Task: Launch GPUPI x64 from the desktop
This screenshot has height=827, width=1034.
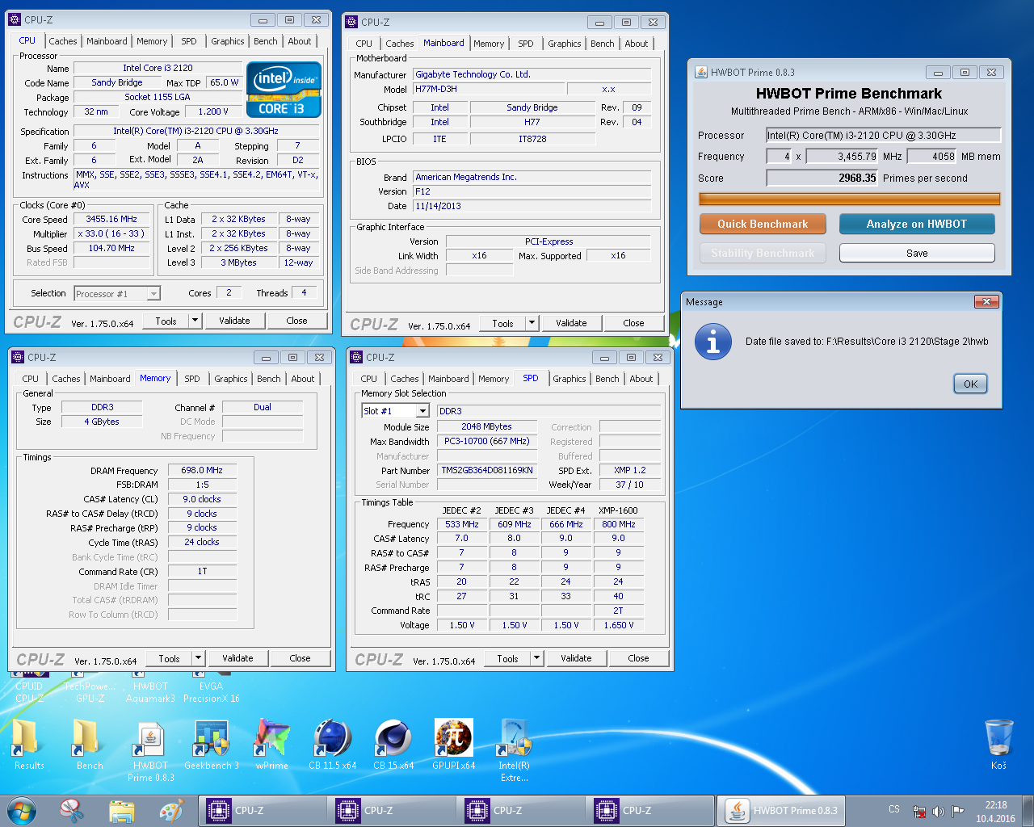Action: pyautogui.click(x=454, y=745)
